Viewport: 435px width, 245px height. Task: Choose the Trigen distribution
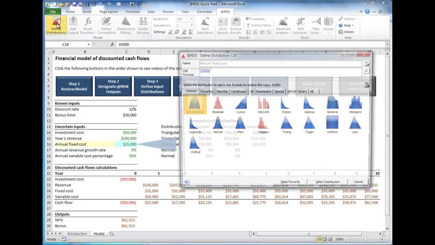[x=309, y=125]
